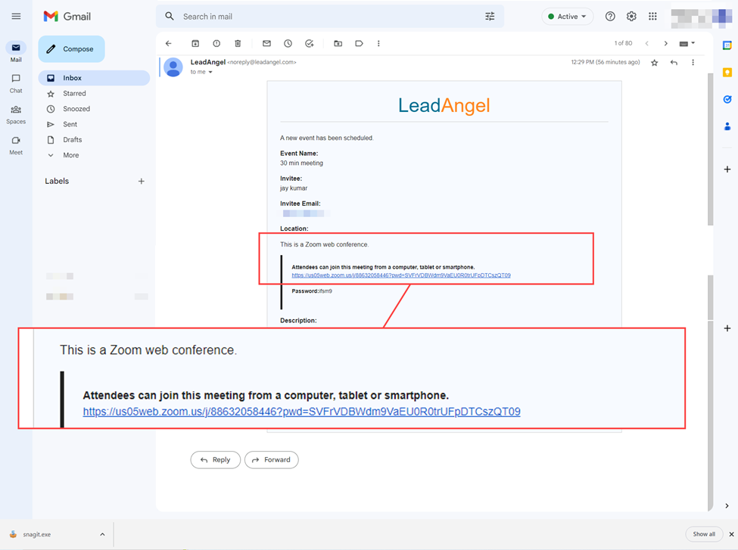Delete this email with trash icon

pos(238,43)
